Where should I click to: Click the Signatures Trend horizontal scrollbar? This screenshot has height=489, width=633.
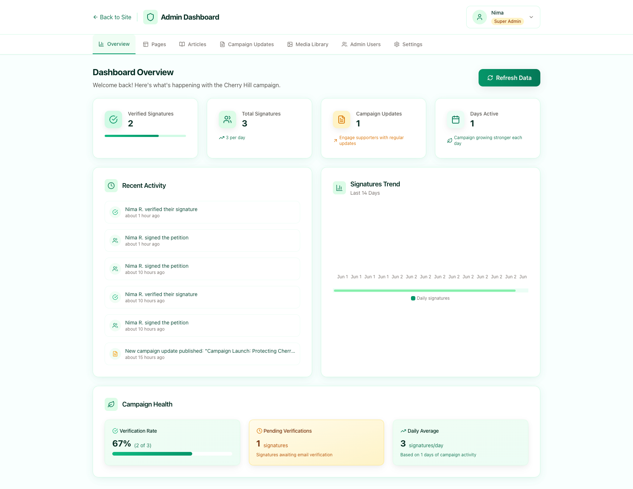(x=424, y=291)
